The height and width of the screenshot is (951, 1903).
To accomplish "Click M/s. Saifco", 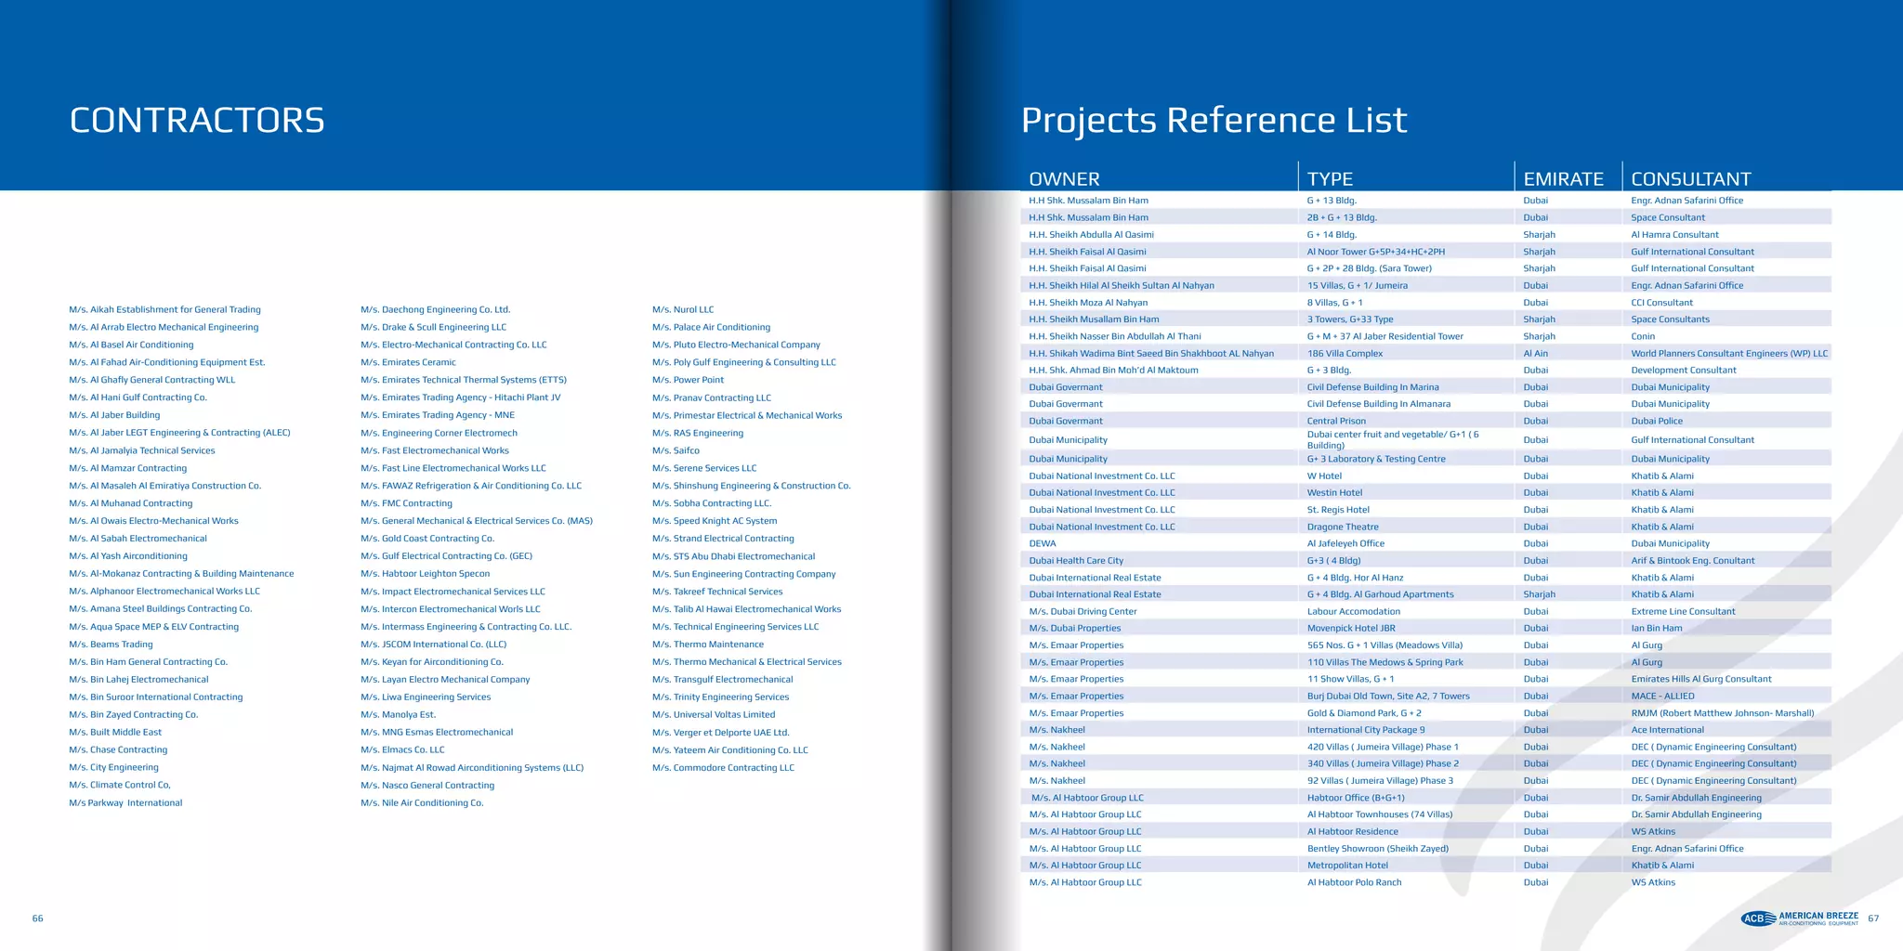I will 676,450.
